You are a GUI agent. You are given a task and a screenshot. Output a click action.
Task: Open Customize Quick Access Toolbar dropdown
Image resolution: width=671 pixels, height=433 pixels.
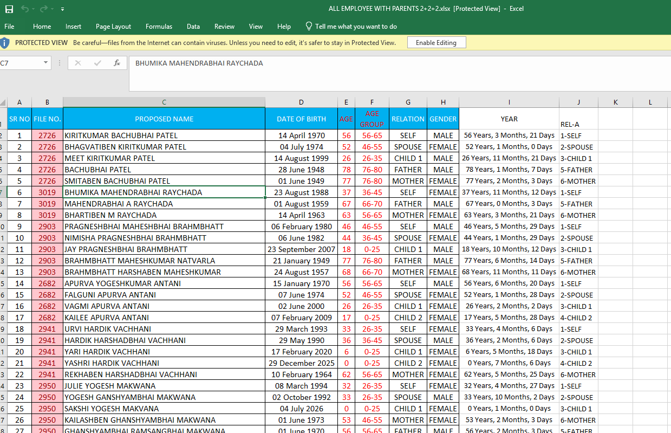(x=62, y=10)
